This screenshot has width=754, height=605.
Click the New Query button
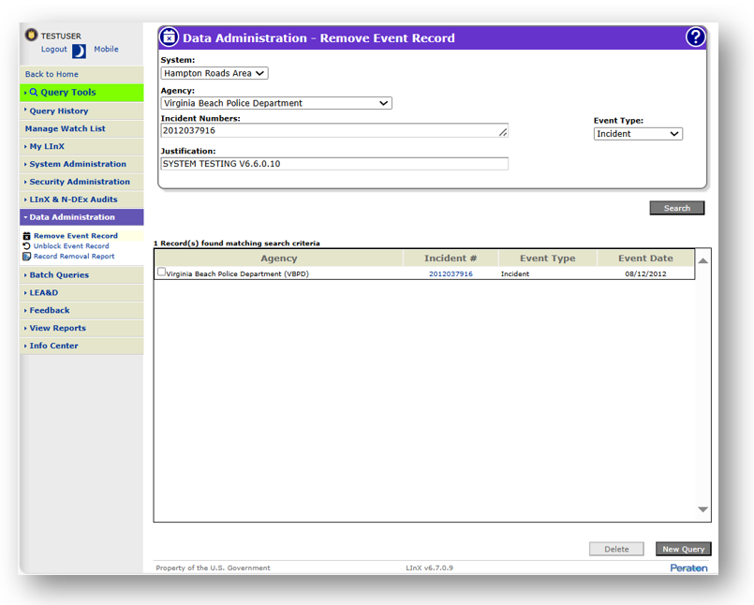coord(683,550)
